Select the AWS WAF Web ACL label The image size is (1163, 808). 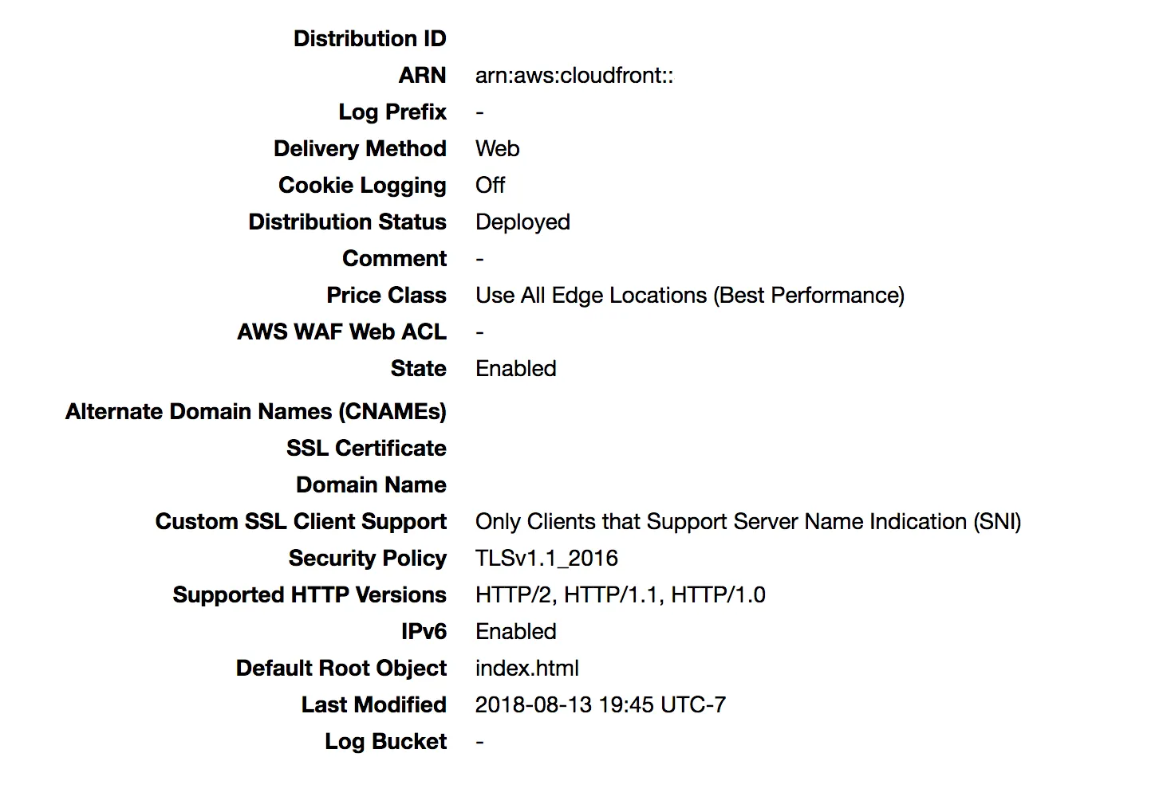tap(341, 331)
